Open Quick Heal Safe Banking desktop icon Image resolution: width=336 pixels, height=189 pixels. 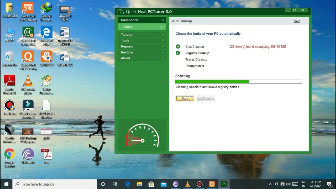point(28,12)
